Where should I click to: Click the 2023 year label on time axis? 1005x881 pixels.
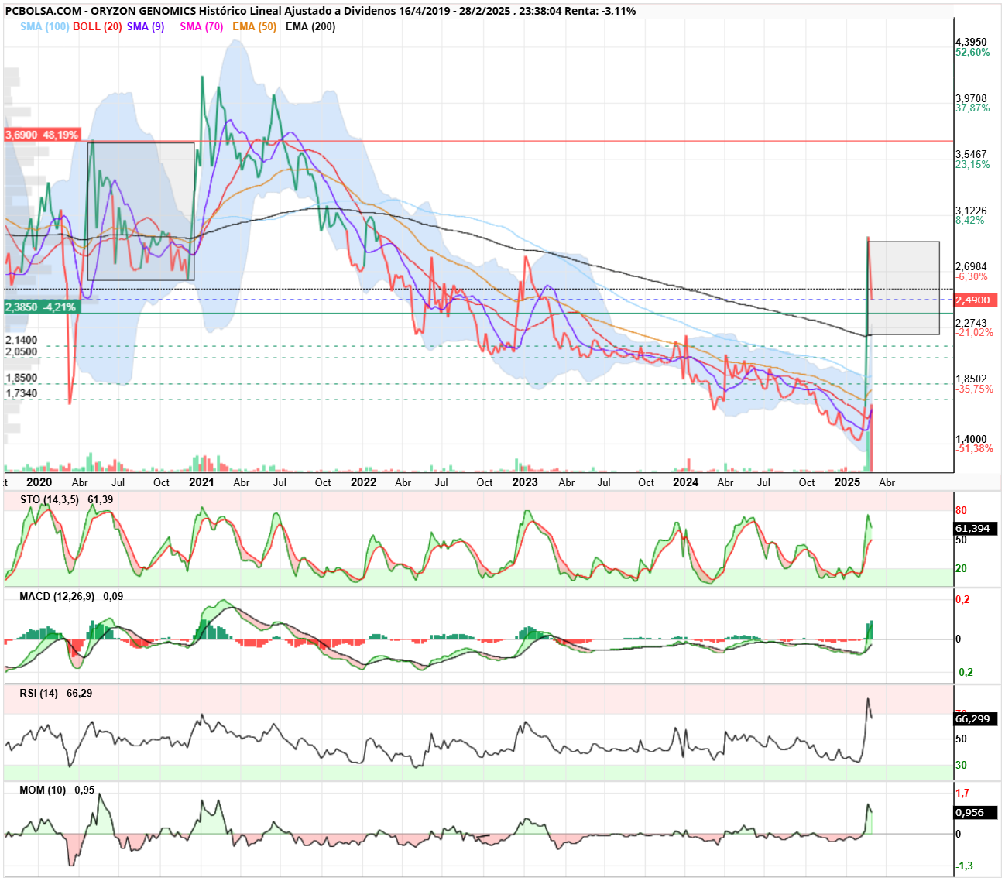coord(525,482)
